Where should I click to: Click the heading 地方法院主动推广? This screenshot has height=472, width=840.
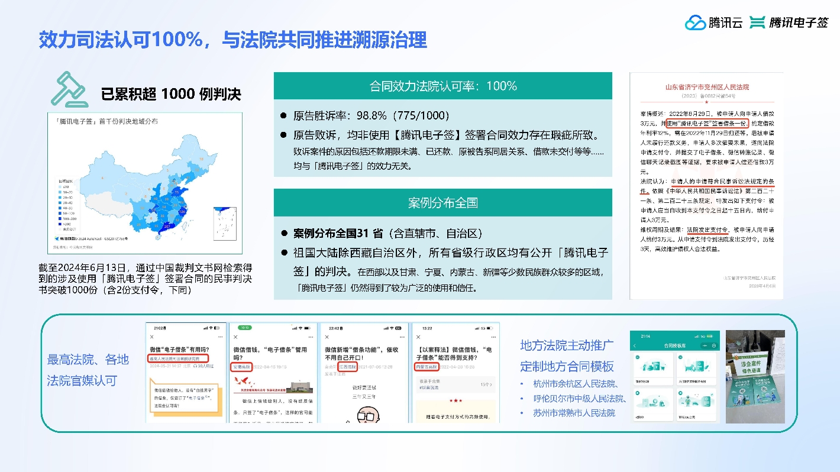[567, 345]
